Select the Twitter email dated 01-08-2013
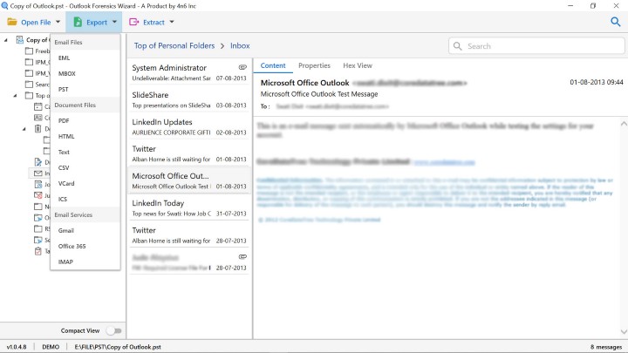 (188, 153)
